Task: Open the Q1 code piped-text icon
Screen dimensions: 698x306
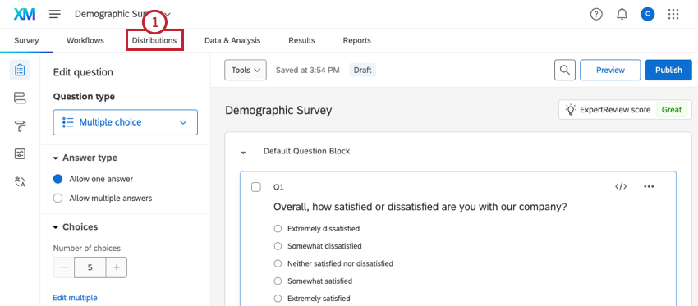Action: pos(621,186)
